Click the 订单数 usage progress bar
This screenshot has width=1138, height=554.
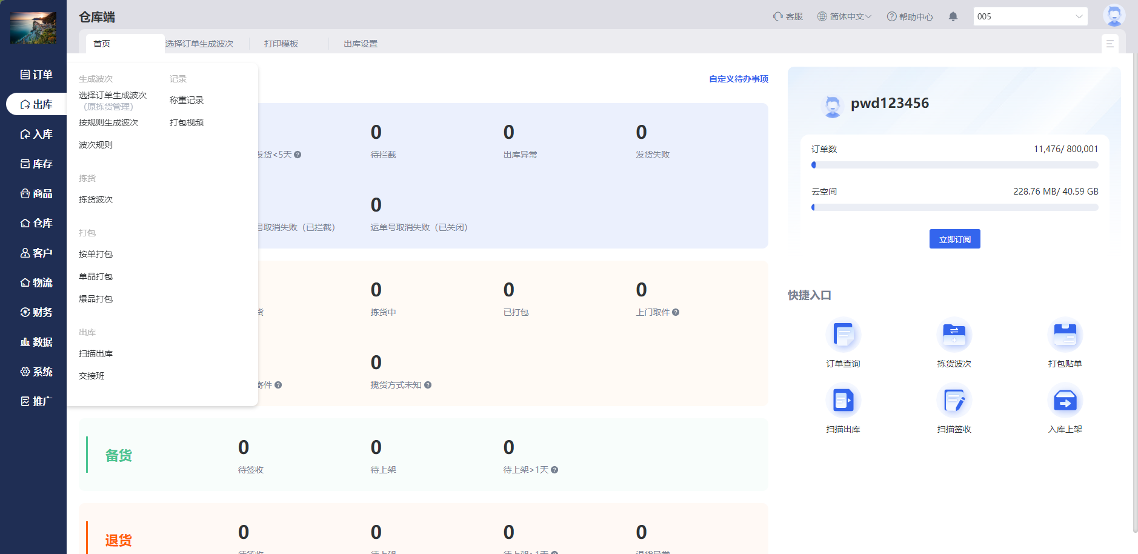(x=954, y=165)
